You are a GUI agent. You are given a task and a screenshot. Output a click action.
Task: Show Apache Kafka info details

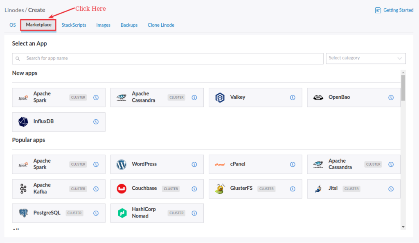[x=96, y=189]
